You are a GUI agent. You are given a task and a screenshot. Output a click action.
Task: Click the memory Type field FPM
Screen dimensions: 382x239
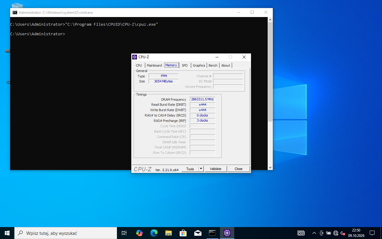pyautogui.click(x=164, y=76)
